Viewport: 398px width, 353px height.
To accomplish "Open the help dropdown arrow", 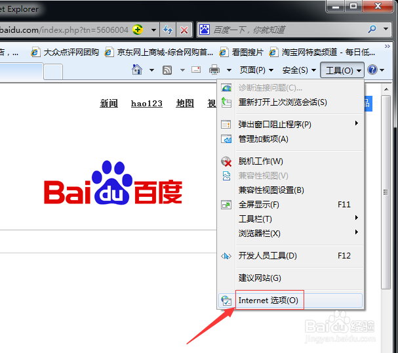I will click(x=382, y=70).
